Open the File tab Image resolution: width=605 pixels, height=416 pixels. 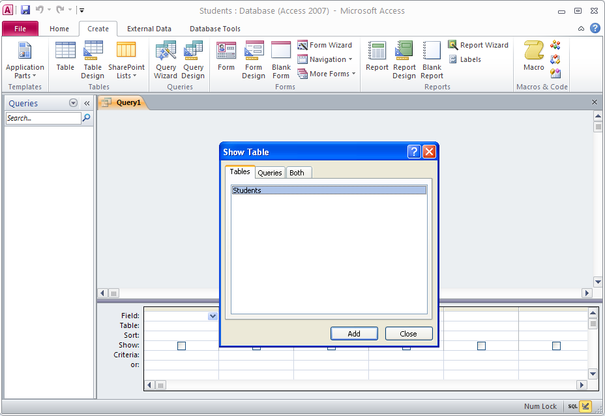click(20, 29)
